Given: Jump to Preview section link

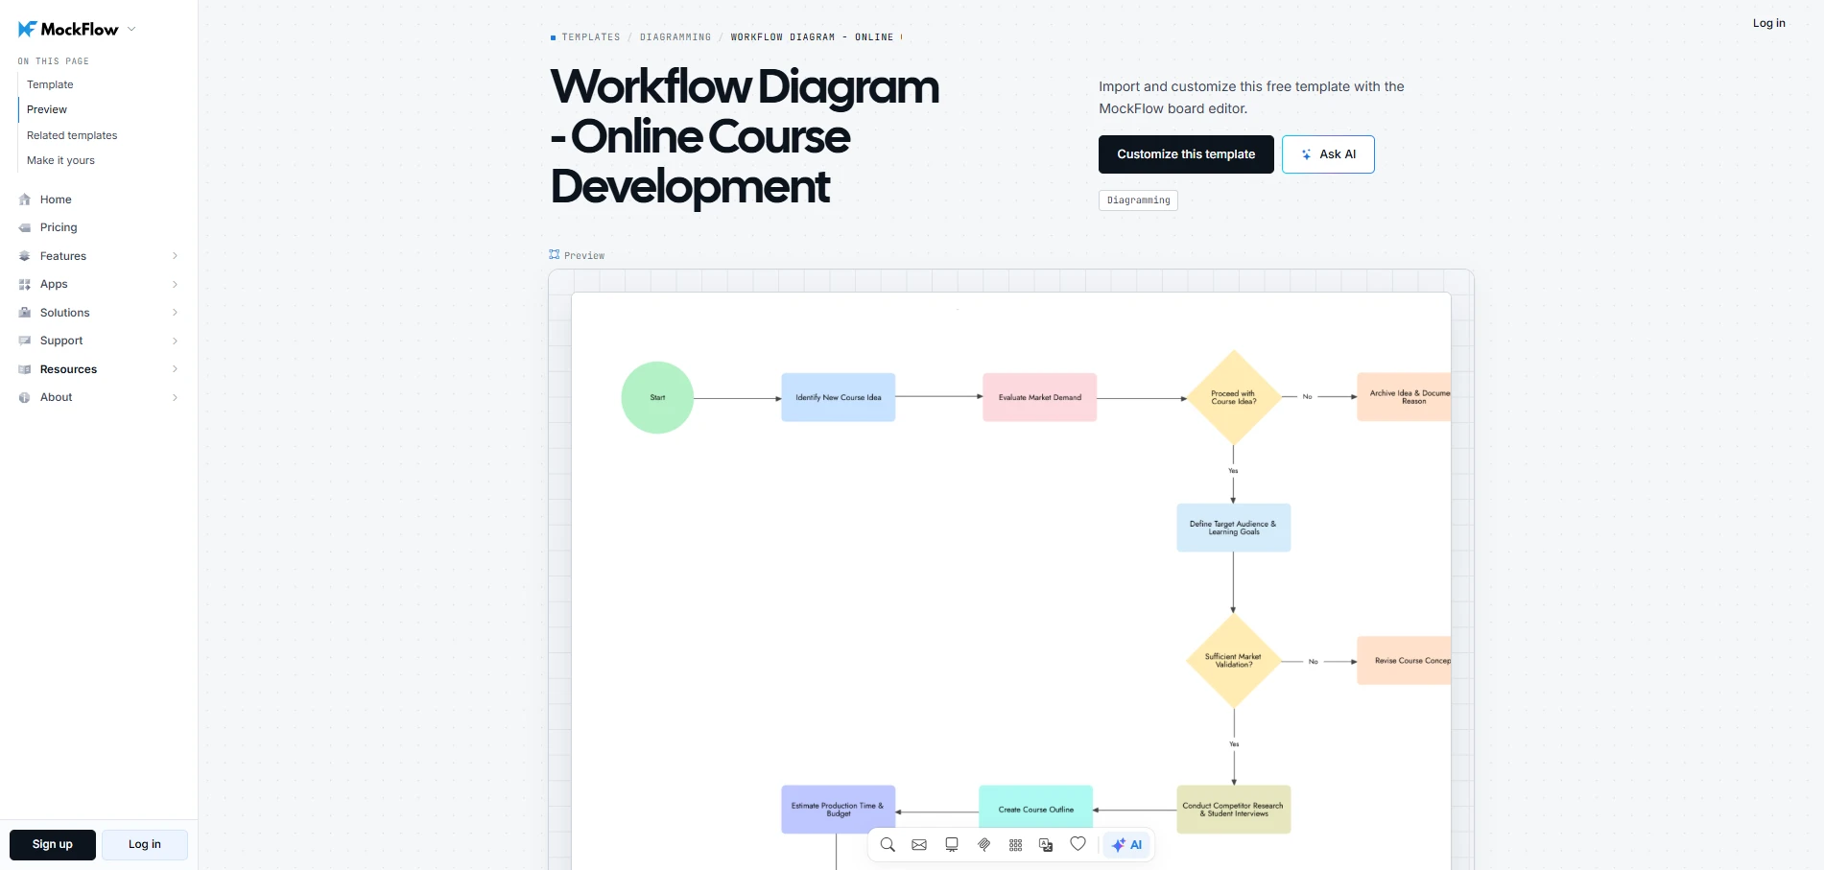Looking at the screenshot, I should (x=47, y=109).
